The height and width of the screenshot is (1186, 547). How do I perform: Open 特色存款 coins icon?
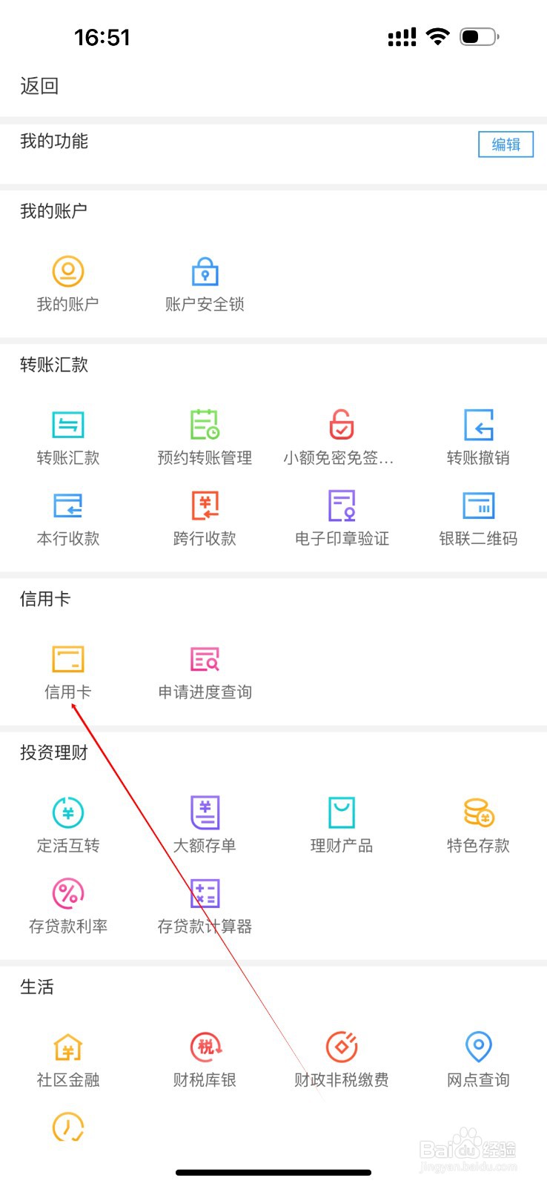coord(479,812)
